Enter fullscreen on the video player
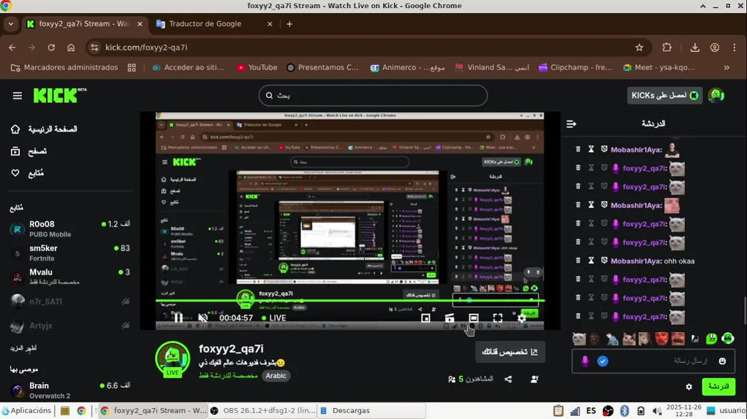 (497, 318)
